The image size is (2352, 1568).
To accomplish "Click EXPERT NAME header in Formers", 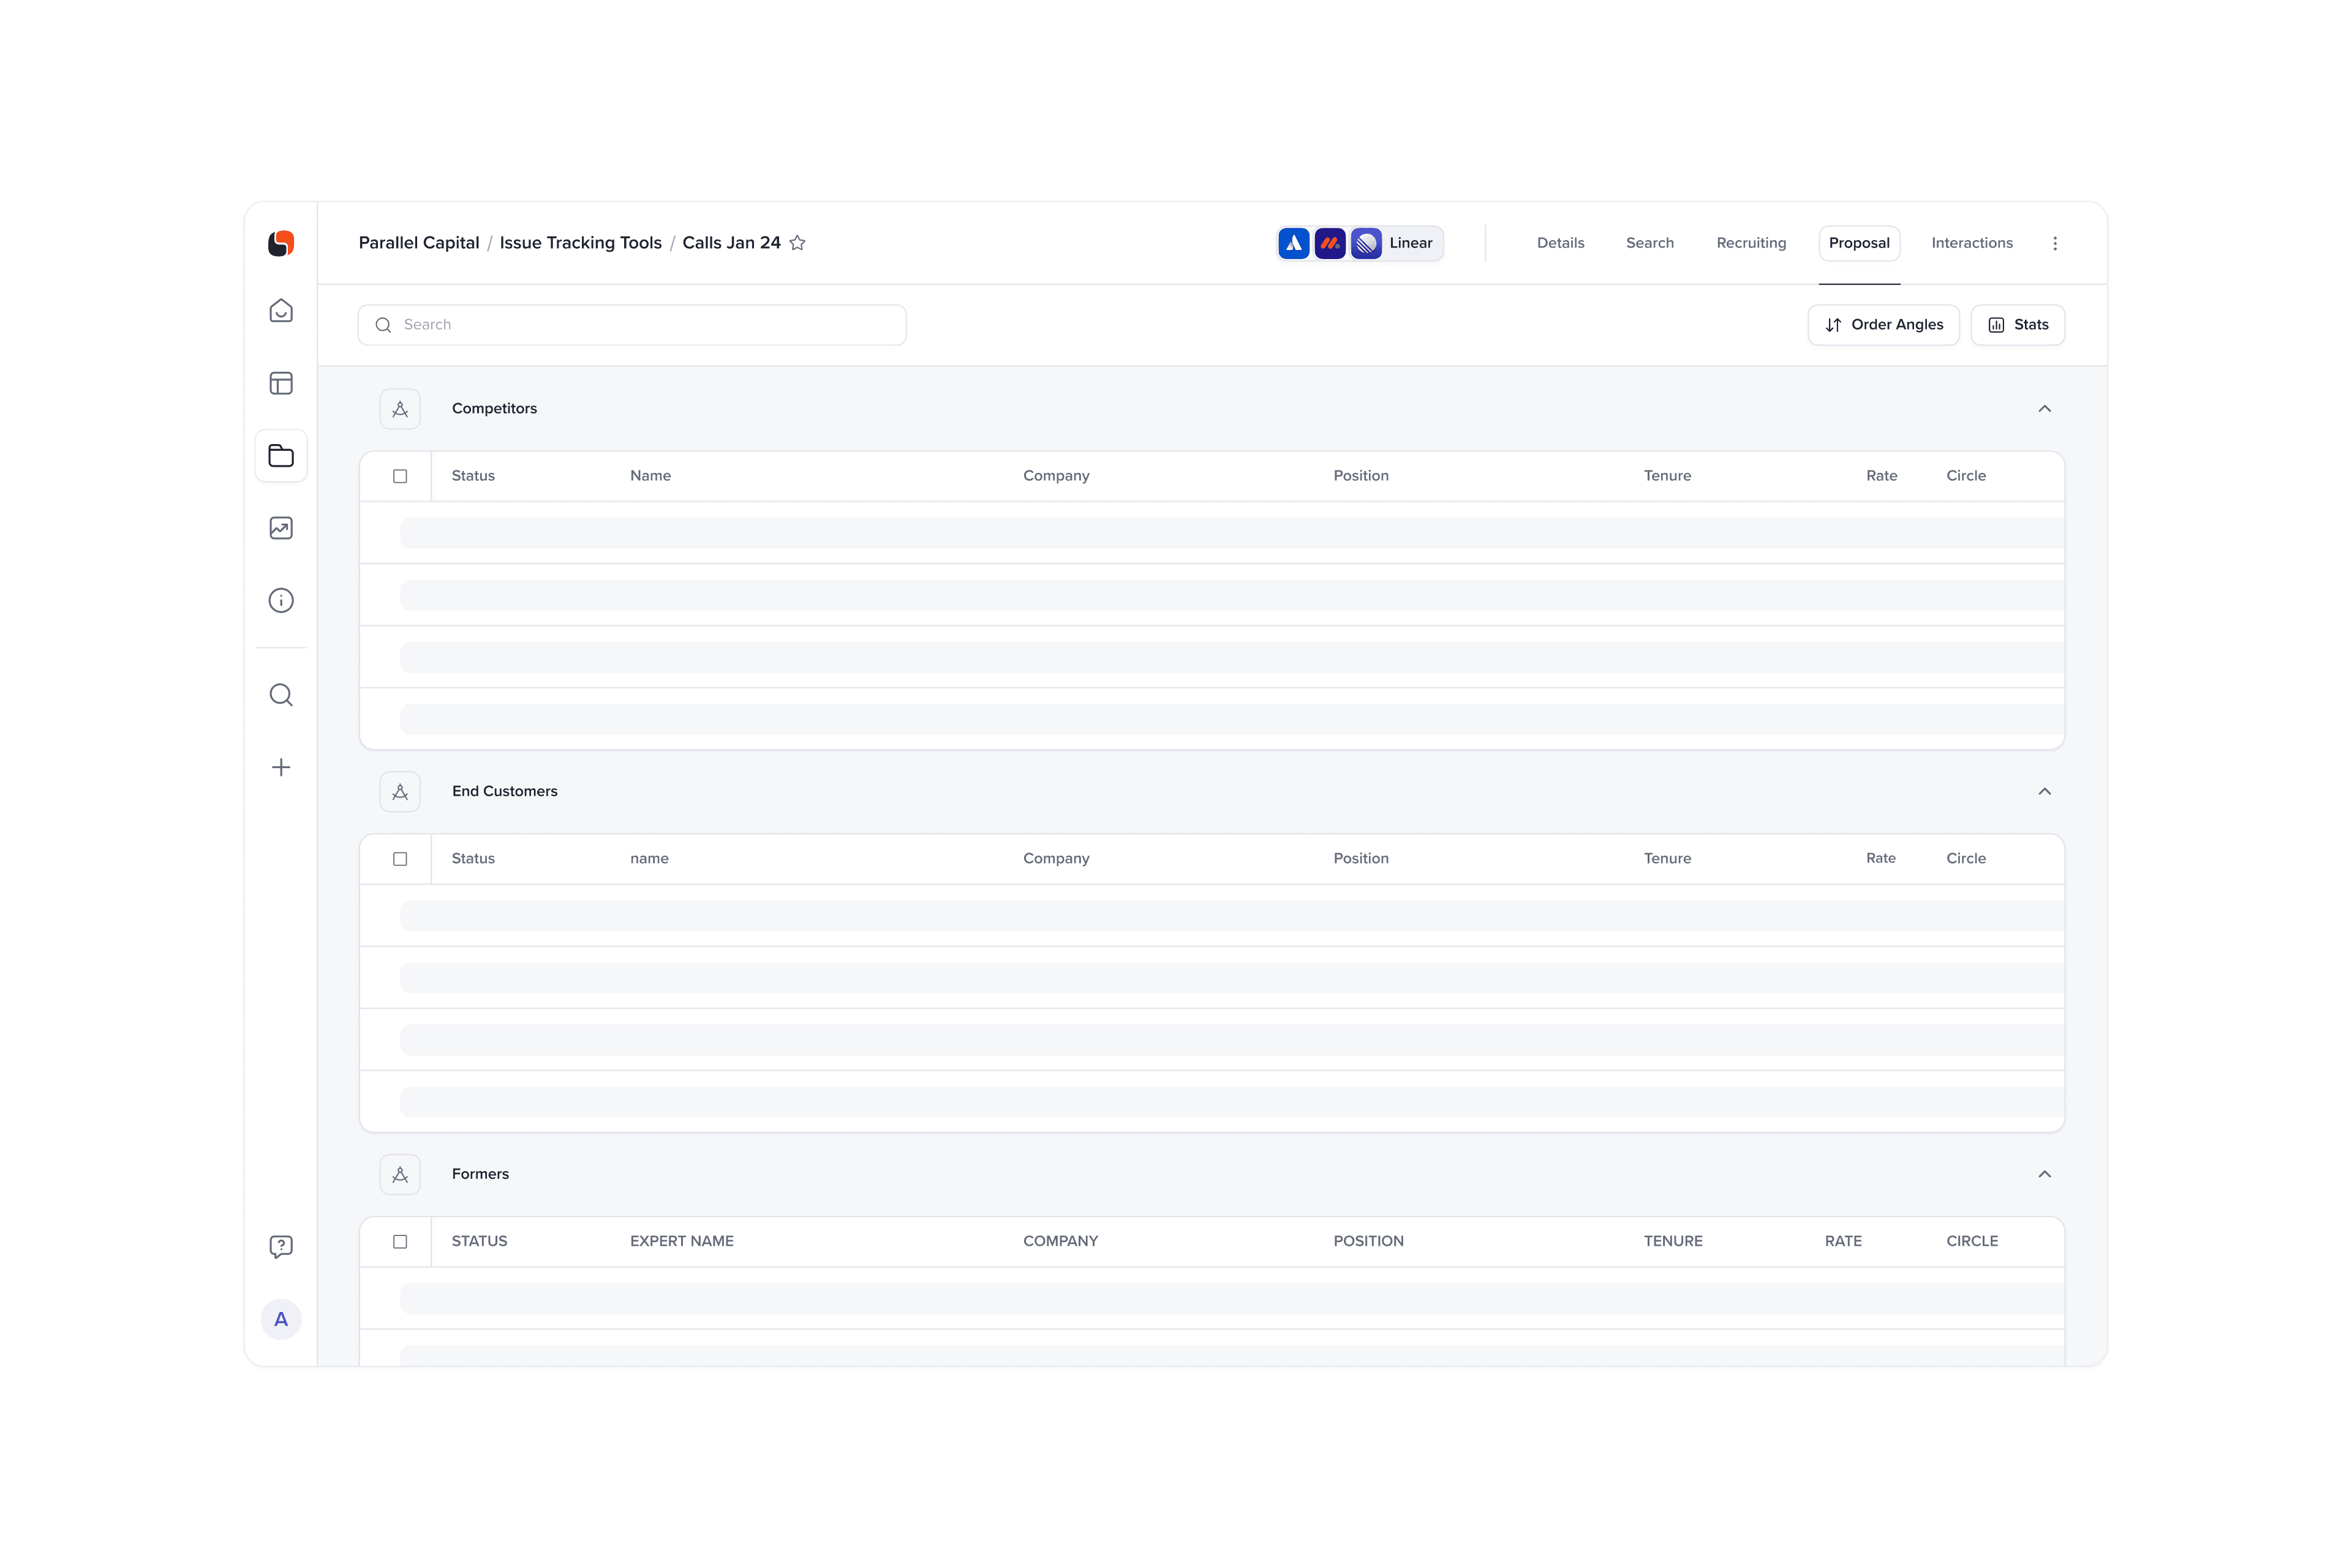I will 681,1241.
